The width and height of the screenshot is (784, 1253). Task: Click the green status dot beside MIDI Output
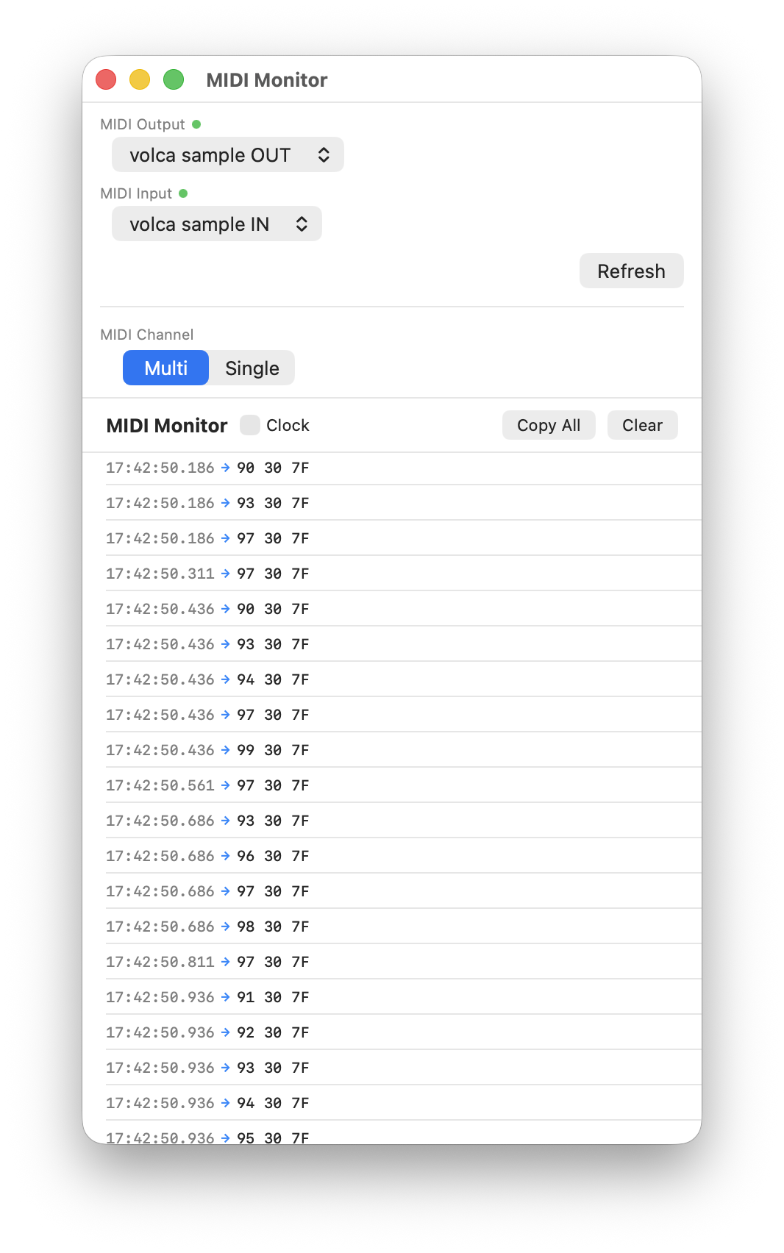(197, 124)
